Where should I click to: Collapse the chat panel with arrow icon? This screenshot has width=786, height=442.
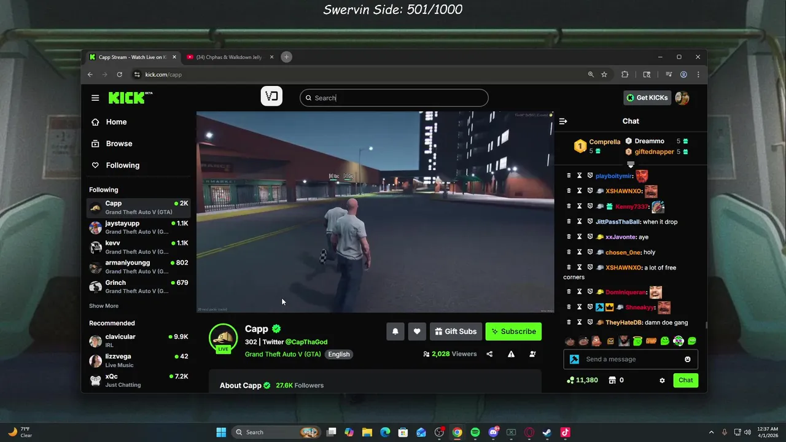[x=563, y=121]
